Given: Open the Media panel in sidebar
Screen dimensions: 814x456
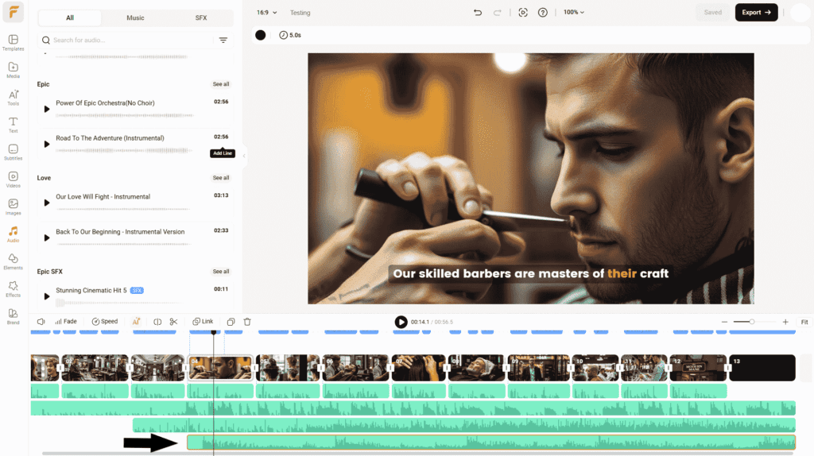Looking at the screenshot, I should (x=13, y=70).
